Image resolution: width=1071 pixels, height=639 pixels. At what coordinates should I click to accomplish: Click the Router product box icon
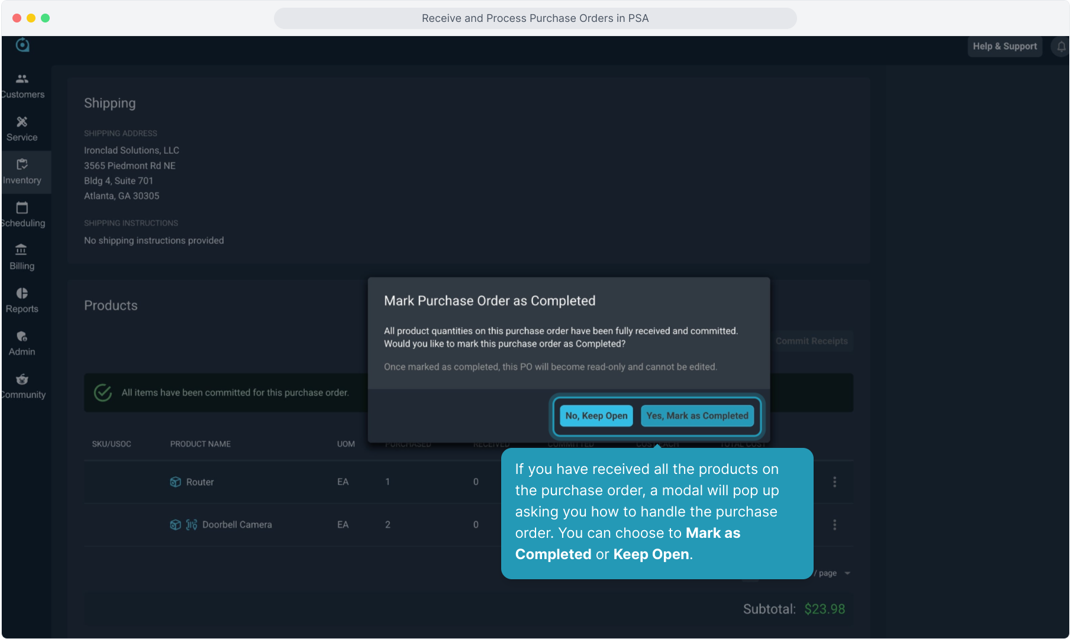[x=175, y=482]
